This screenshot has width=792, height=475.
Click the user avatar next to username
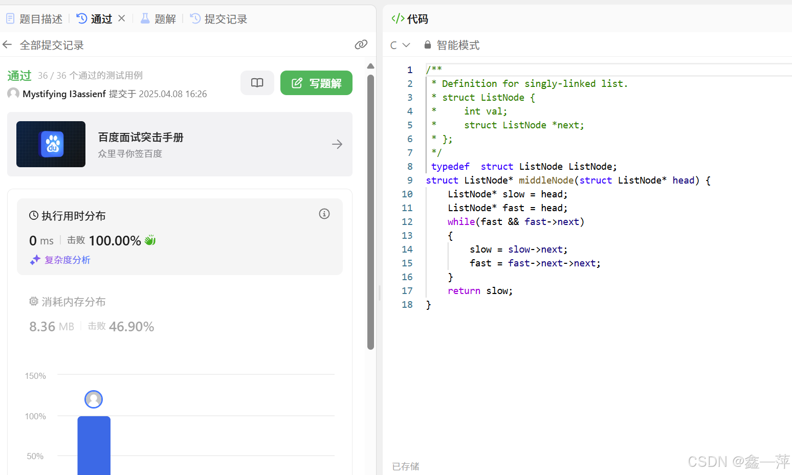[x=13, y=94]
